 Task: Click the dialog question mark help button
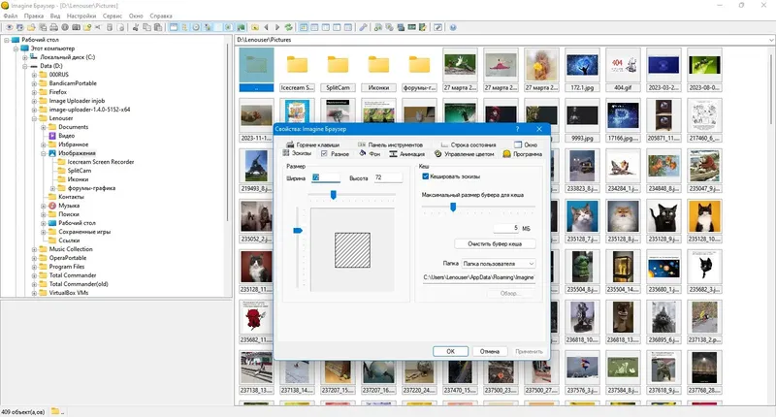(517, 129)
